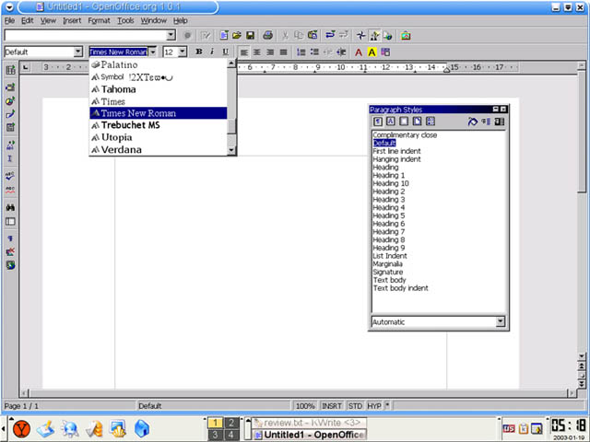Viewport: 590px width, 442px height.
Task: Open the Automatic filter dropdown in Paragraph Styles
Action: pyautogui.click(x=500, y=321)
